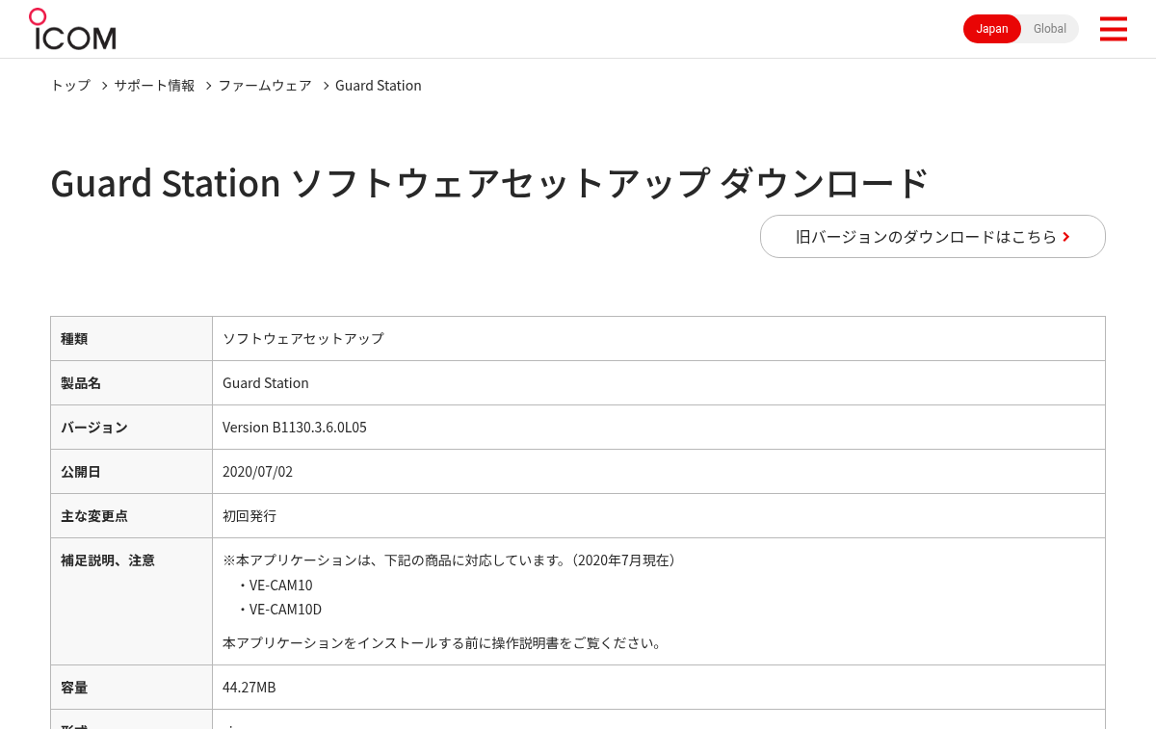Click 旧バージョンのダウンロードはこちら button

click(x=933, y=236)
